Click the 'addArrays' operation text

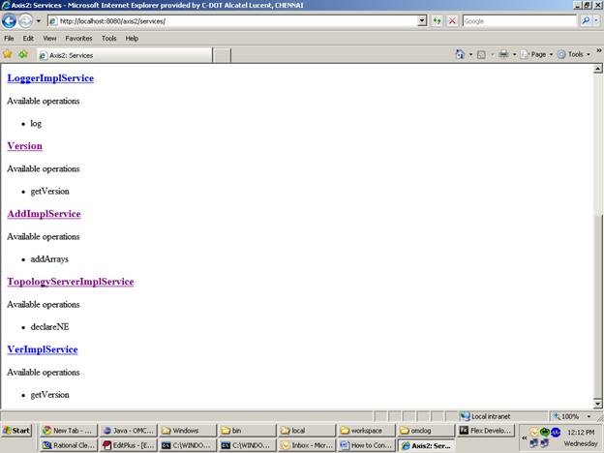point(49,258)
